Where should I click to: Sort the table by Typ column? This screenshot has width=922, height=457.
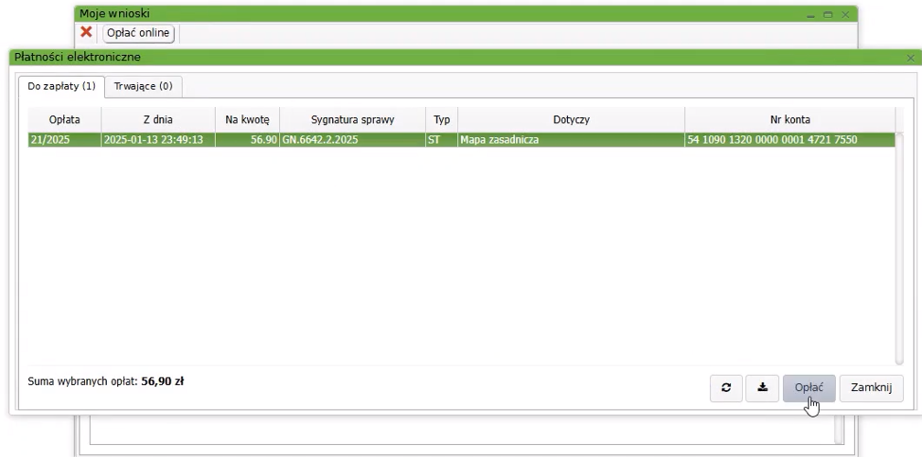(441, 119)
